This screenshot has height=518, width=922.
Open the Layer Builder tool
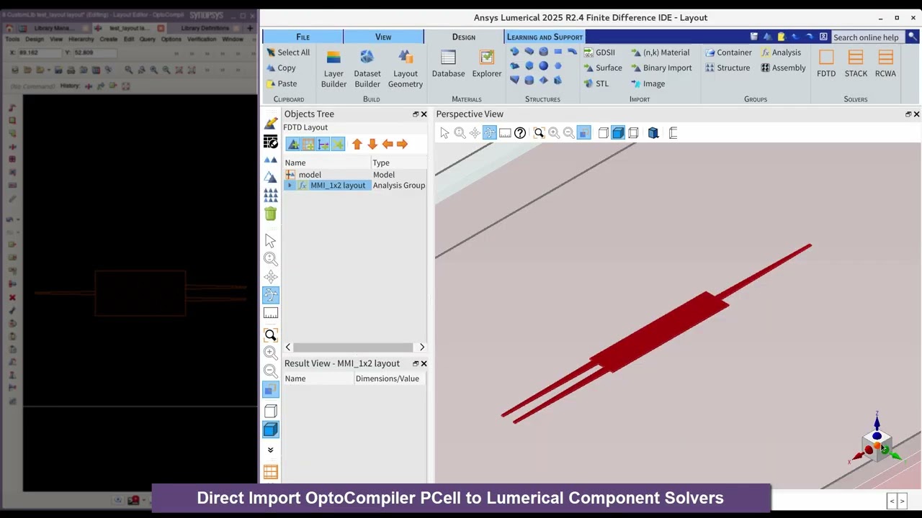(x=334, y=68)
